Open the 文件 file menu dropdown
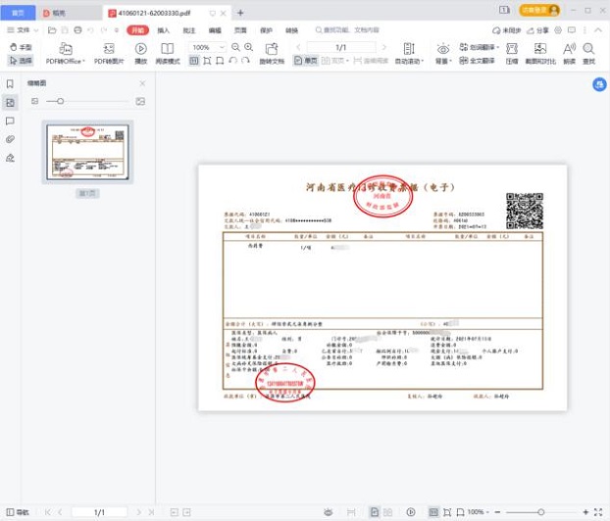610x521 pixels. pyautogui.click(x=22, y=30)
